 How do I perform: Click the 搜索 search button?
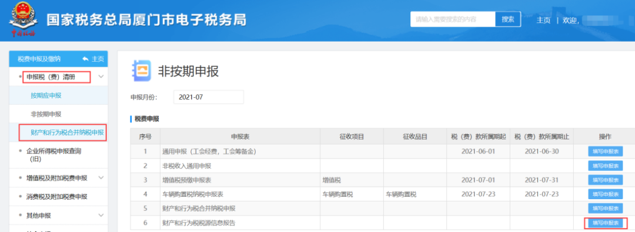pyautogui.click(x=508, y=19)
